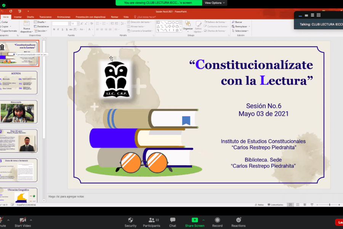Screen dimensions: 343x229
Task: Switch to the Animaciones tab
Action: click(64, 17)
